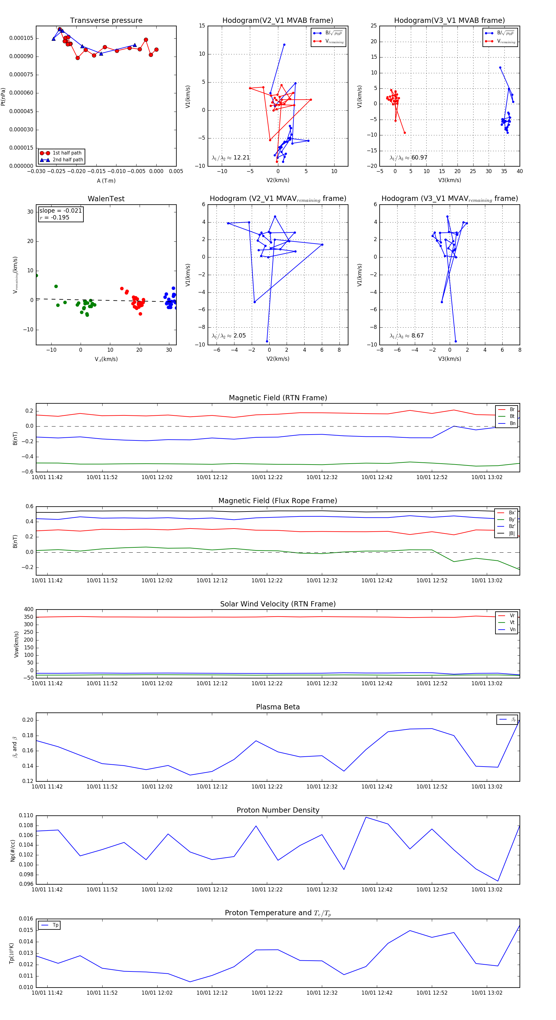Click 'B(nT)' y-axis label of RTN Frame plot

tap(15, 438)
